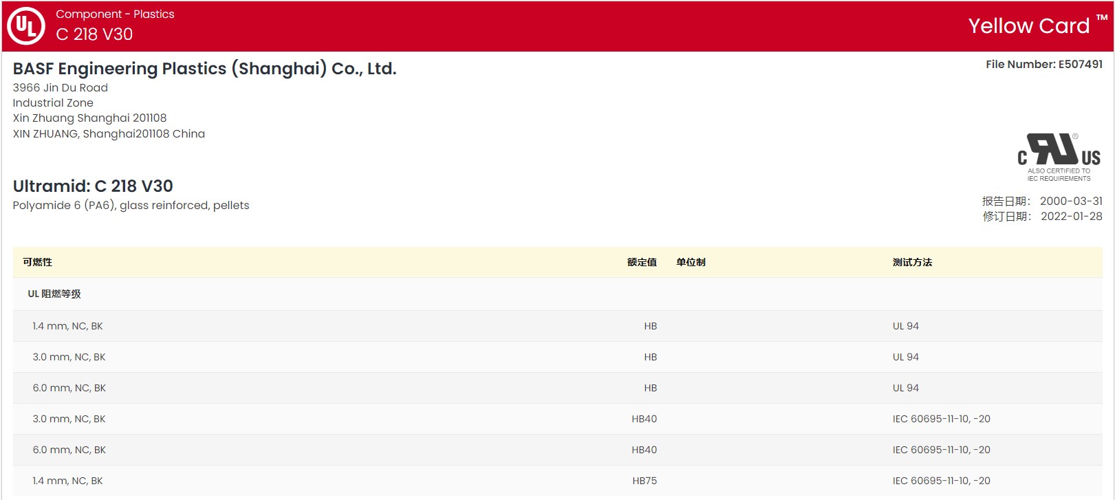The height and width of the screenshot is (500, 1115).
Task: Click the 报告日期 2000-03-31 date
Action: [x=1042, y=201]
